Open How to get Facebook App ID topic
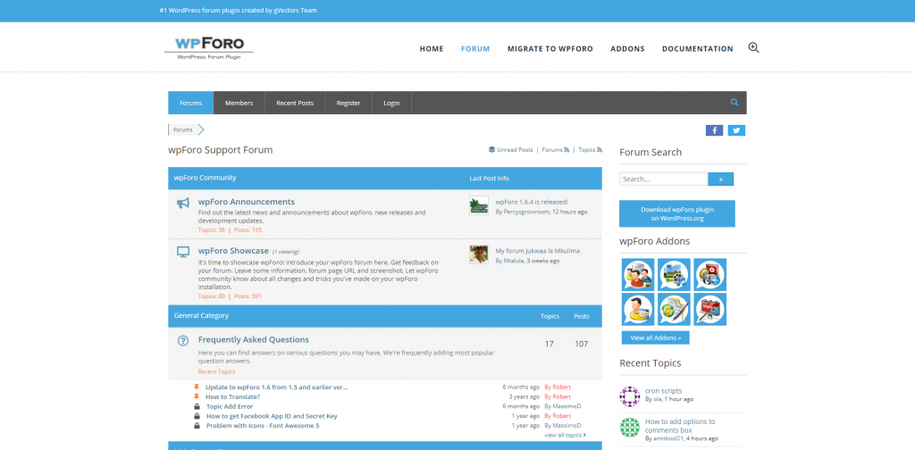Screen dimensions: 915x450 pos(272,416)
